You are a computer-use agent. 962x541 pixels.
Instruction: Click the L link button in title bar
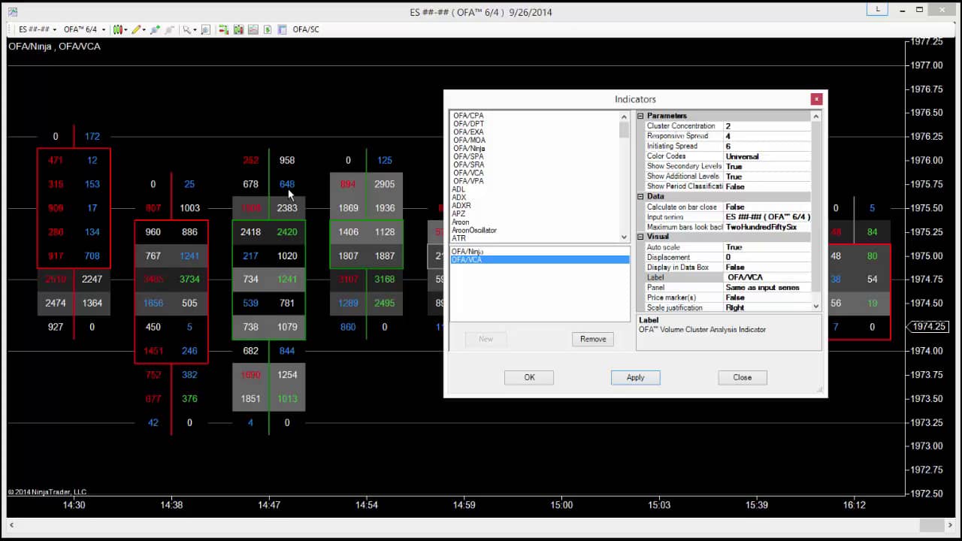pyautogui.click(x=877, y=10)
